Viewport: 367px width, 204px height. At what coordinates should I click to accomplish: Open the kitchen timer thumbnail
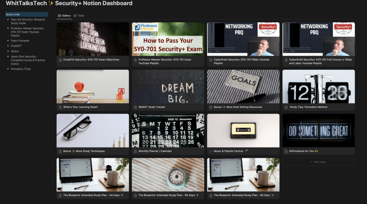168,175
